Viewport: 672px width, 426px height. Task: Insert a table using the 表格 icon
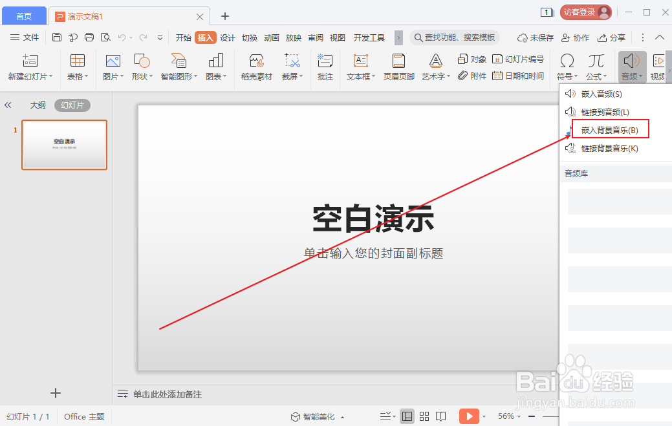(x=77, y=67)
